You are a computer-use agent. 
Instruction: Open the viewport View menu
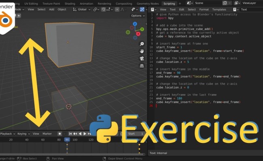point(31,10)
